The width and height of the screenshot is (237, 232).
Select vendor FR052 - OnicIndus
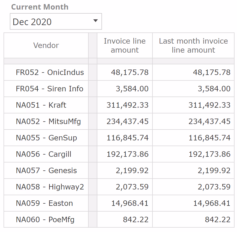pyautogui.click(x=50, y=72)
